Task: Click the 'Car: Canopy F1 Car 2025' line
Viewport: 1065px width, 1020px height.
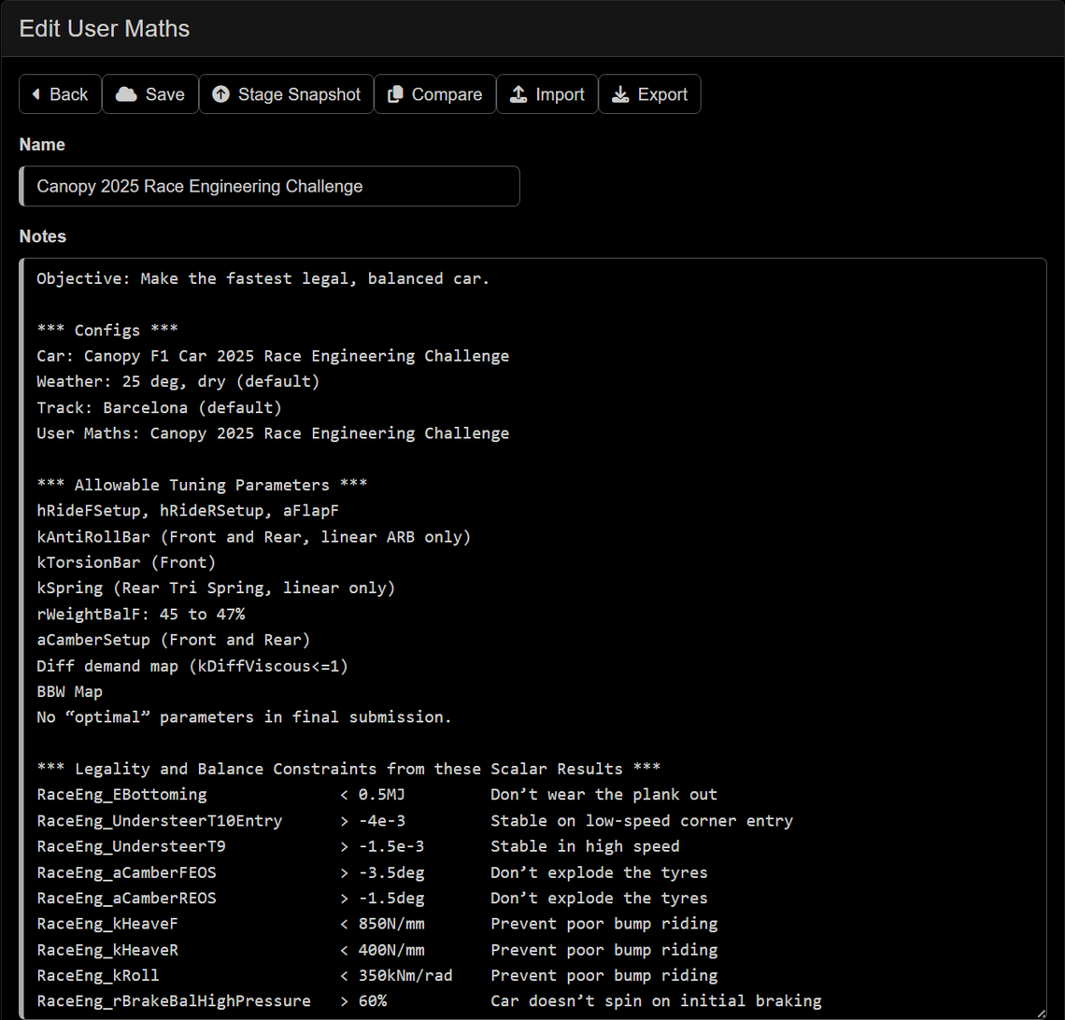Action: point(273,356)
